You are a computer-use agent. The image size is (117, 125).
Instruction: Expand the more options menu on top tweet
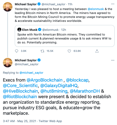coord(113,4)
